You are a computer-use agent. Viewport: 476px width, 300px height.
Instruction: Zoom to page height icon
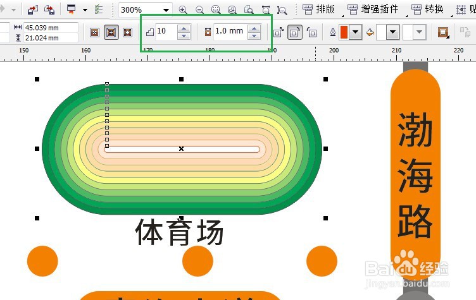pos(282,10)
